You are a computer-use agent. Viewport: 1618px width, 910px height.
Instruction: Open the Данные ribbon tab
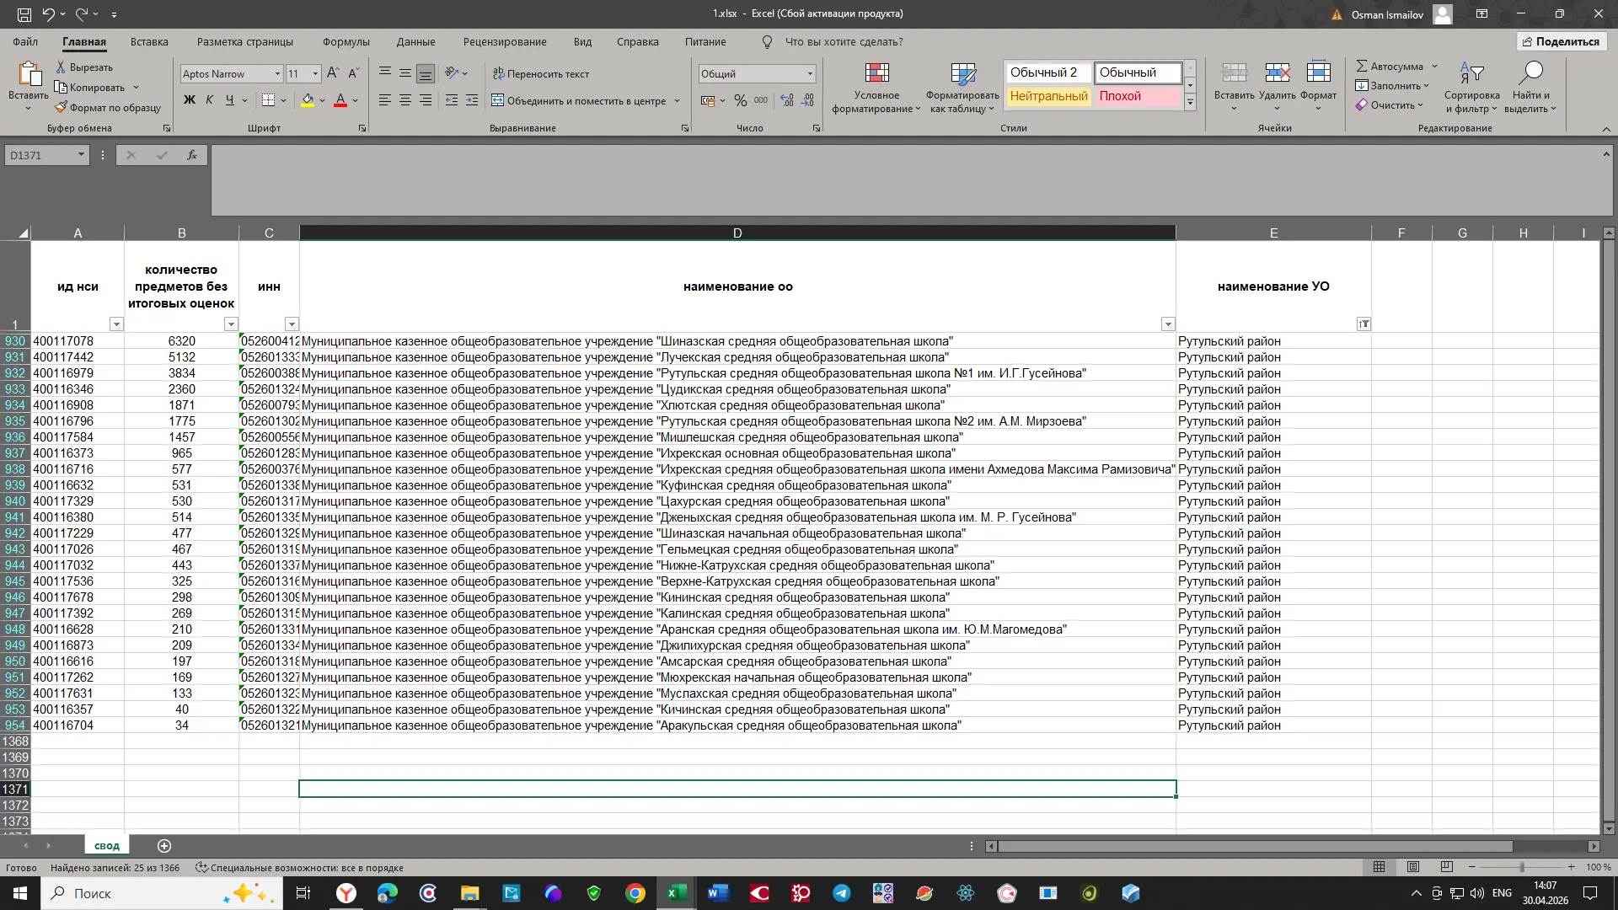tap(416, 41)
